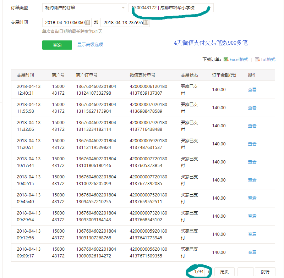Screen dimensions: 284x278
Task: Click the 跳转 jump button
Action: click(265, 272)
